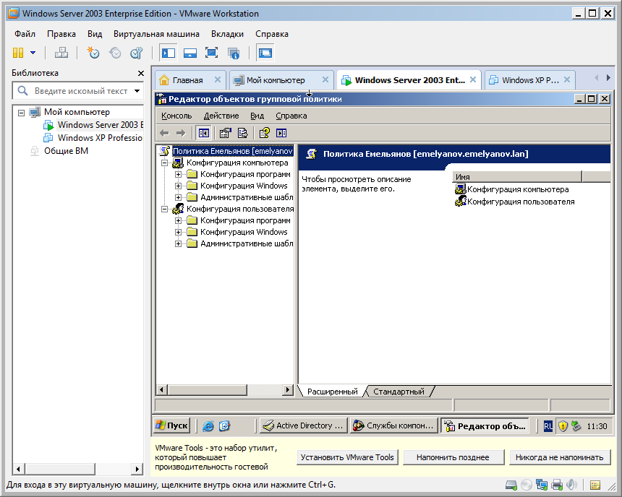Open the Вкладки menu
This screenshot has width=622, height=497.
coord(227,34)
